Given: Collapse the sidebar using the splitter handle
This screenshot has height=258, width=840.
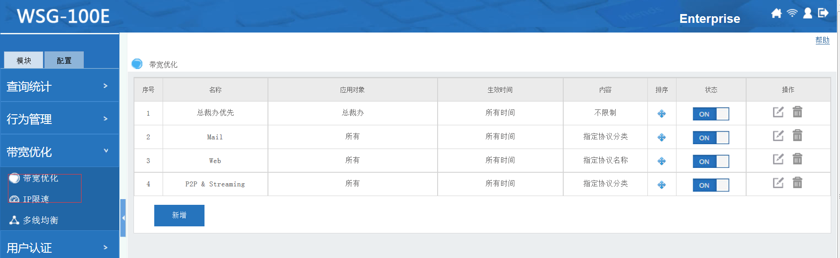Looking at the screenshot, I should (123, 218).
